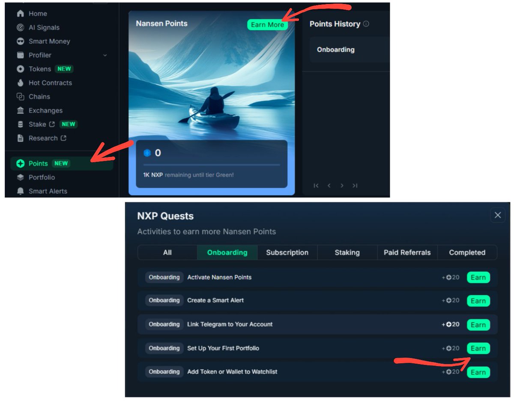Click Add Token or Wallet to Watchlist text

point(232,372)
